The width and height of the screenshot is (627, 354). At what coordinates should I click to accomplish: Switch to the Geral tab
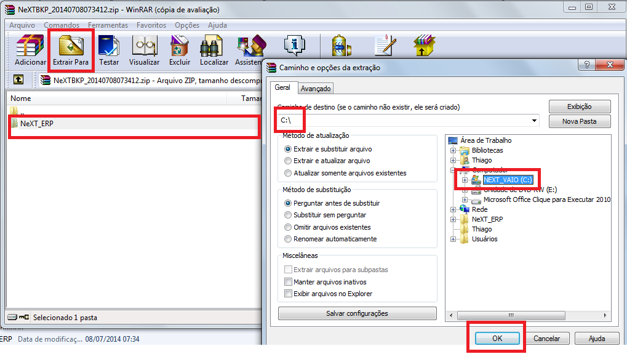(x=282, y=87)
